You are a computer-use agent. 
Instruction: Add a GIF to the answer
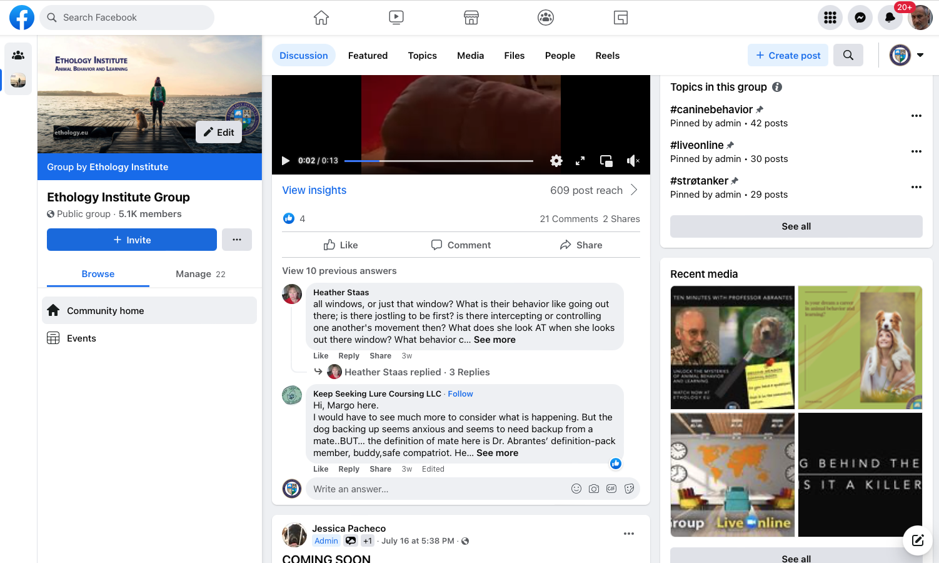pos(611,489)
